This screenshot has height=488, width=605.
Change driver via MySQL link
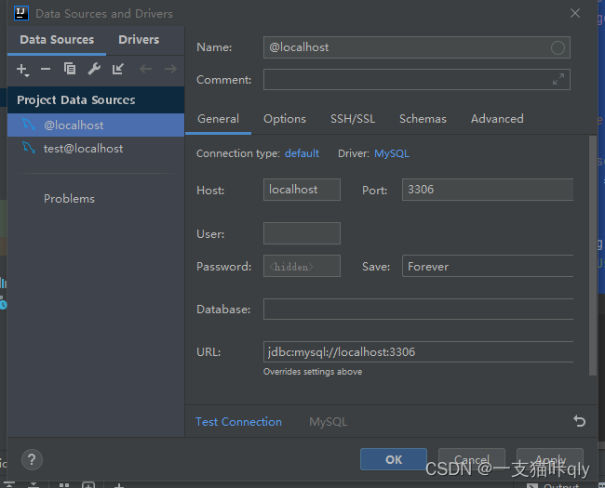pyautogui.click(x=392, y=153)
